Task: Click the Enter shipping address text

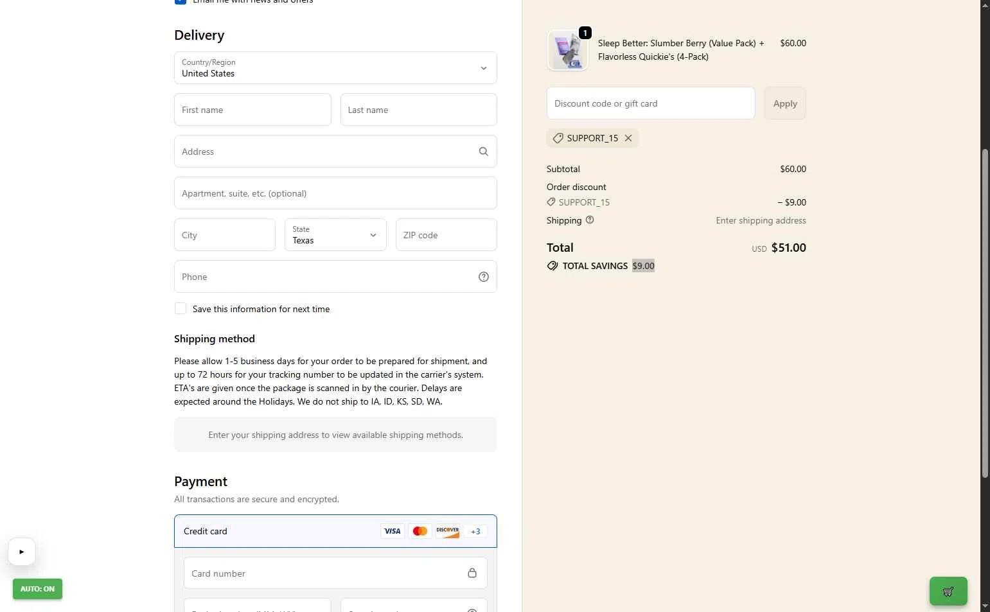Action: (761, 220)
